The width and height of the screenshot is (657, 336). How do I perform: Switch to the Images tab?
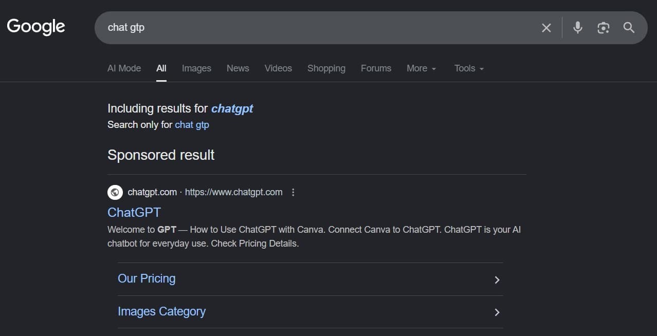coord(196,68)
